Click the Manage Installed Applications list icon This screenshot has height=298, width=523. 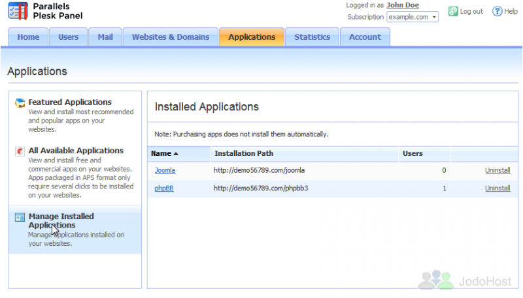(x=20, y=217)
